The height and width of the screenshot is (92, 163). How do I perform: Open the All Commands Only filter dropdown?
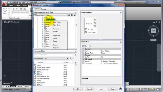click(x=51, y=59)
